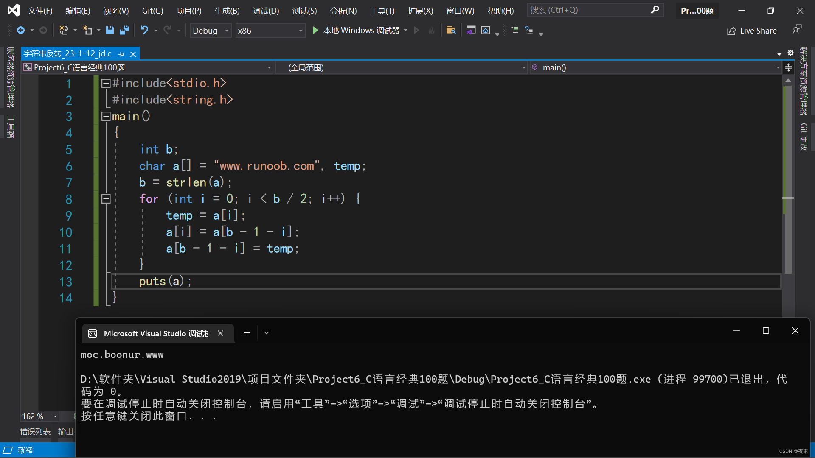Click the feedback person icon
Image resolution: width=815 pixels, height=458 pixels.
[x=797, y=29]
